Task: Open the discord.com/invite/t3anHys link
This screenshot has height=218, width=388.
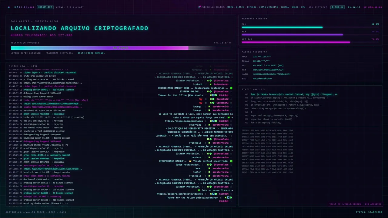Action: [x=180, y=194]
